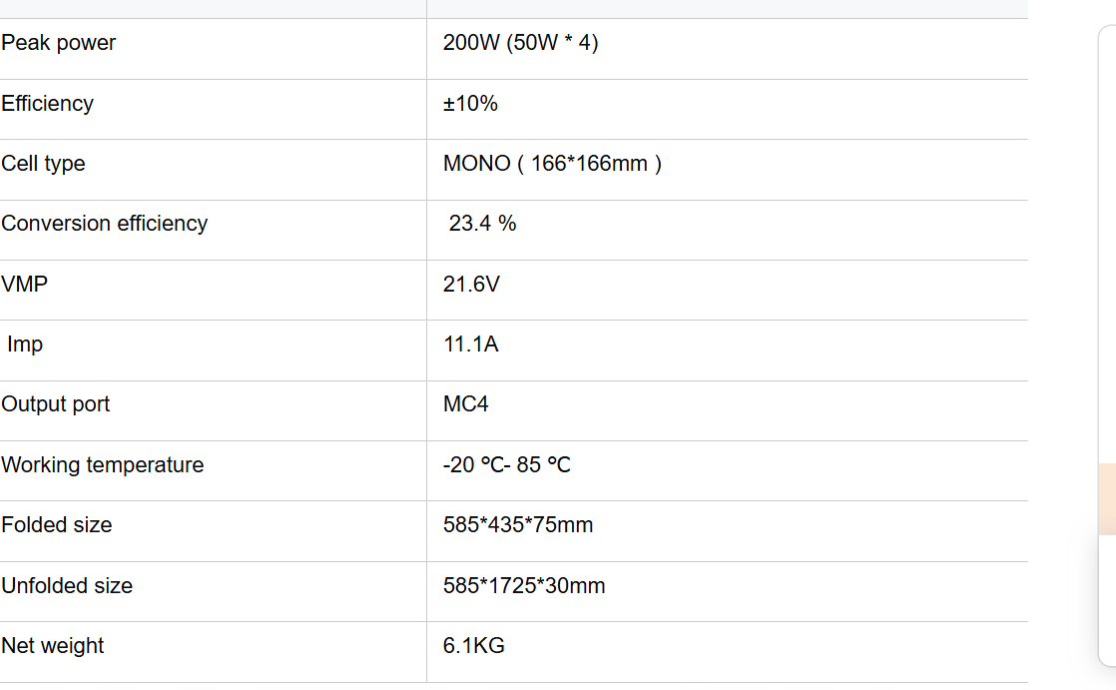Select the "23.4 %" value cell

[x=482, y=224]
